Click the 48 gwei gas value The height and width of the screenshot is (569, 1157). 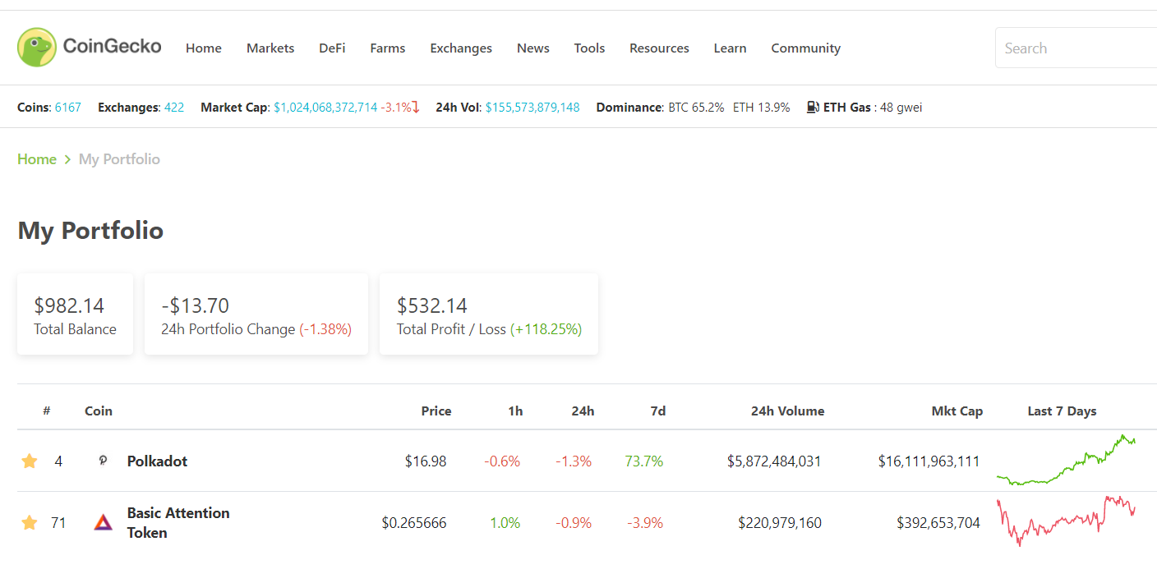tap(901, 108)
